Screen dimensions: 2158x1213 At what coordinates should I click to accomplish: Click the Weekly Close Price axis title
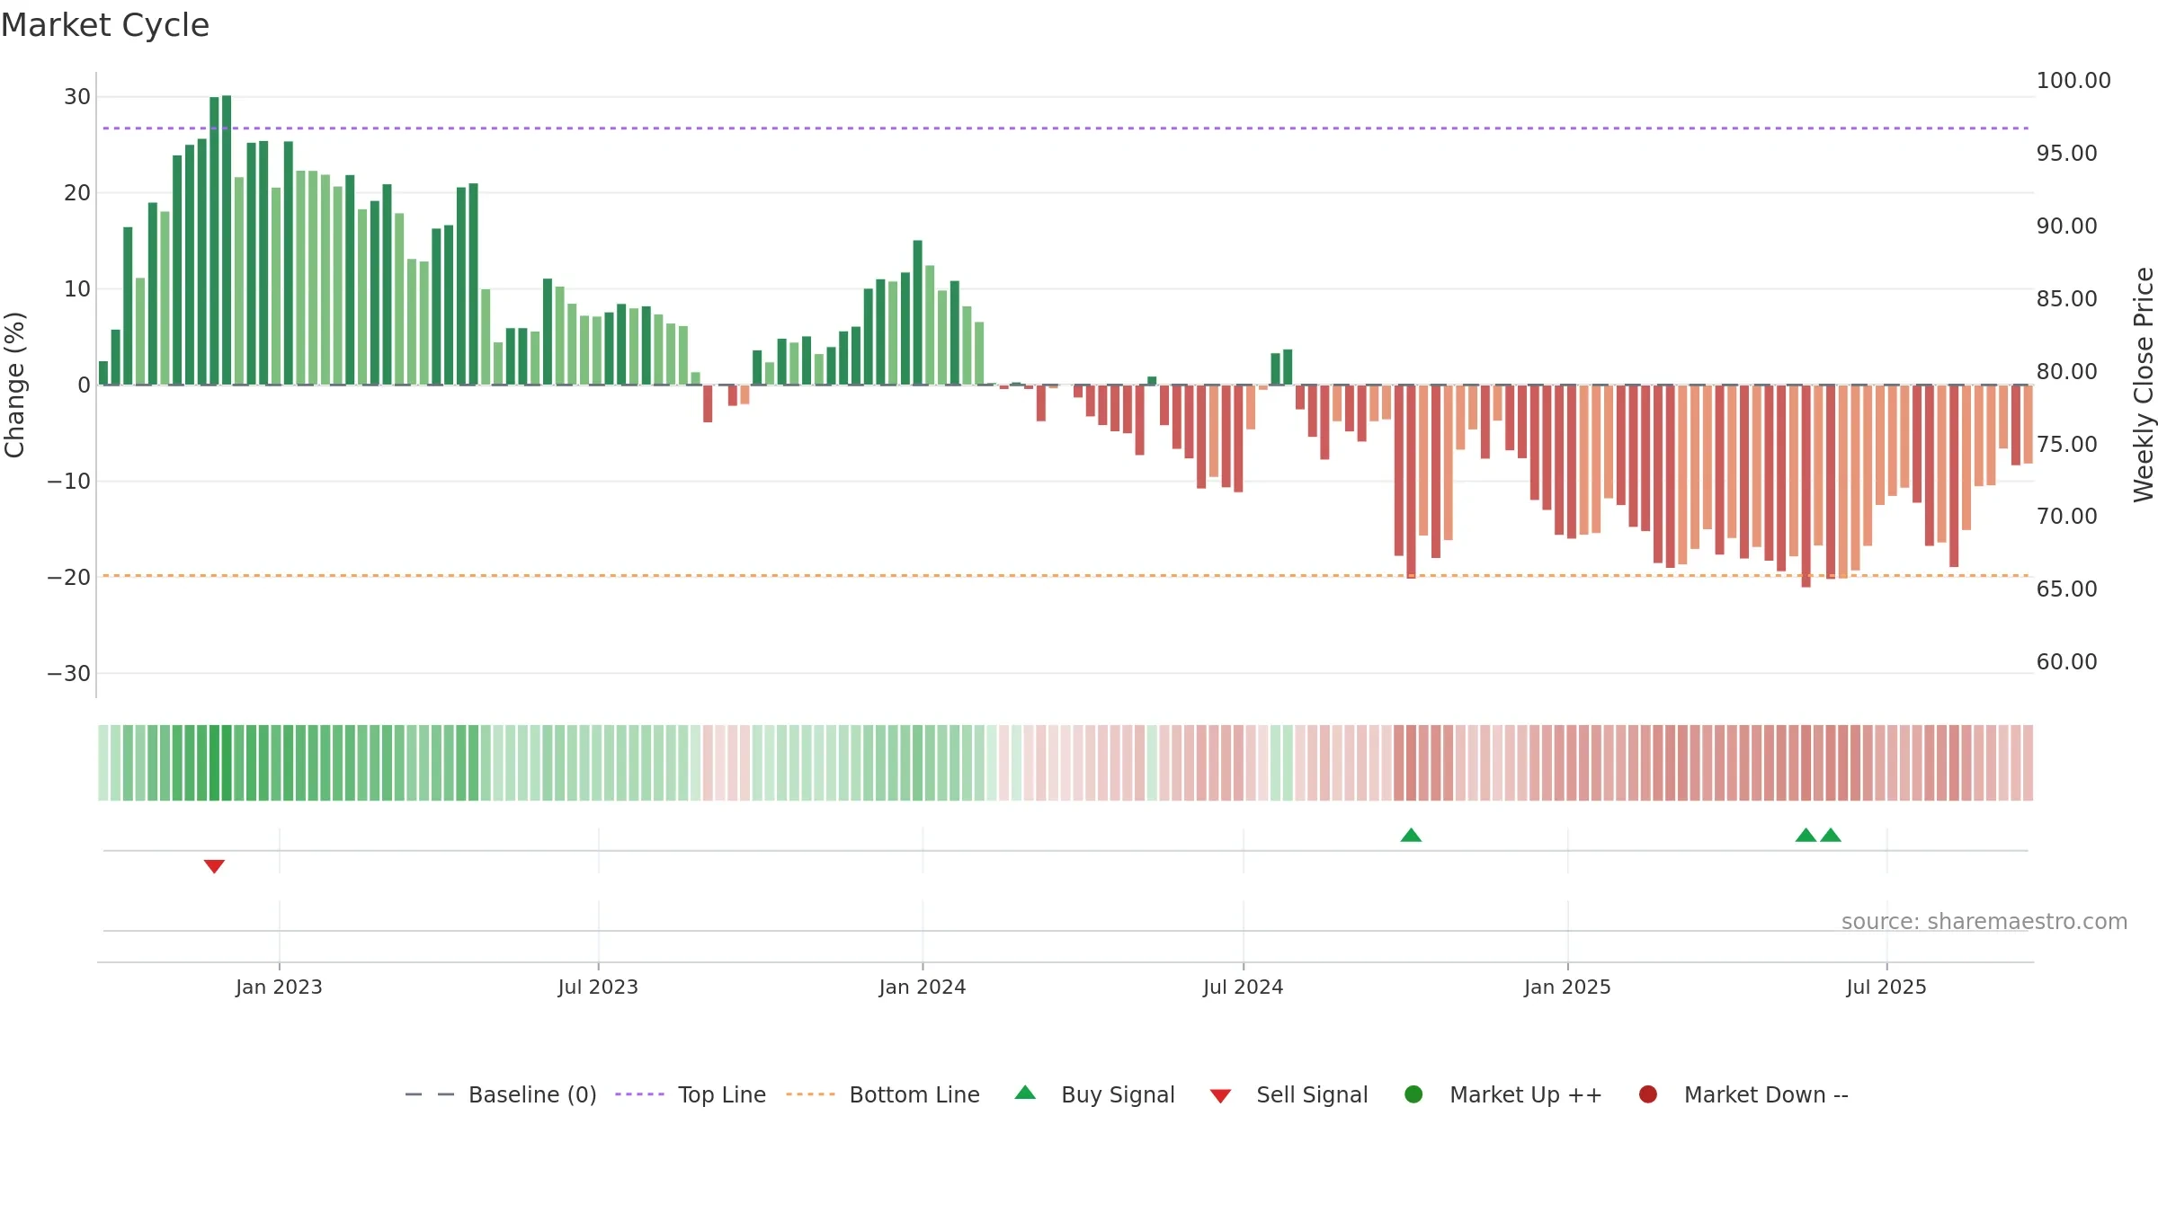(2144, 385)
